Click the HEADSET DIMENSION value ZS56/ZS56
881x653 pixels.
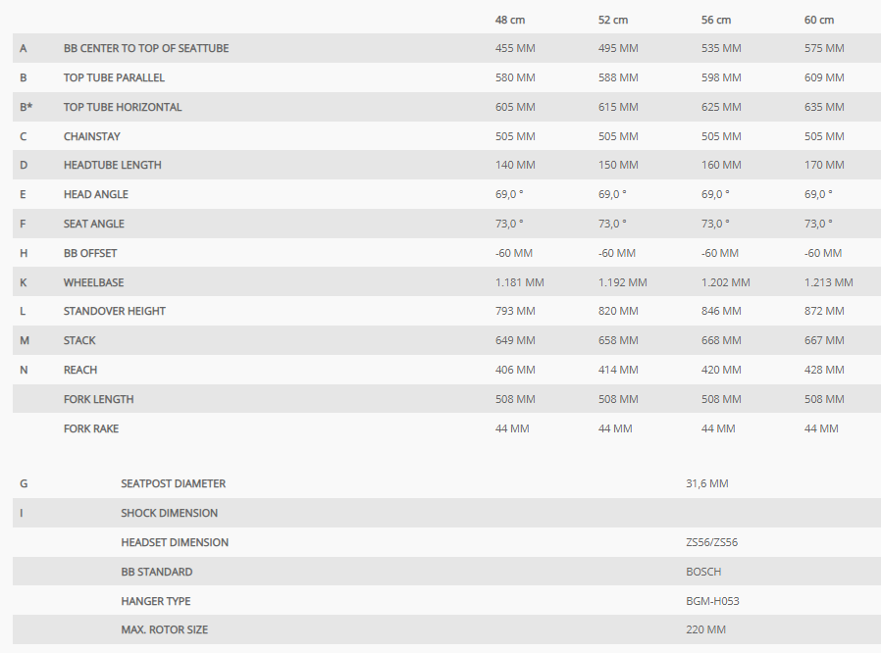(712, 542)
